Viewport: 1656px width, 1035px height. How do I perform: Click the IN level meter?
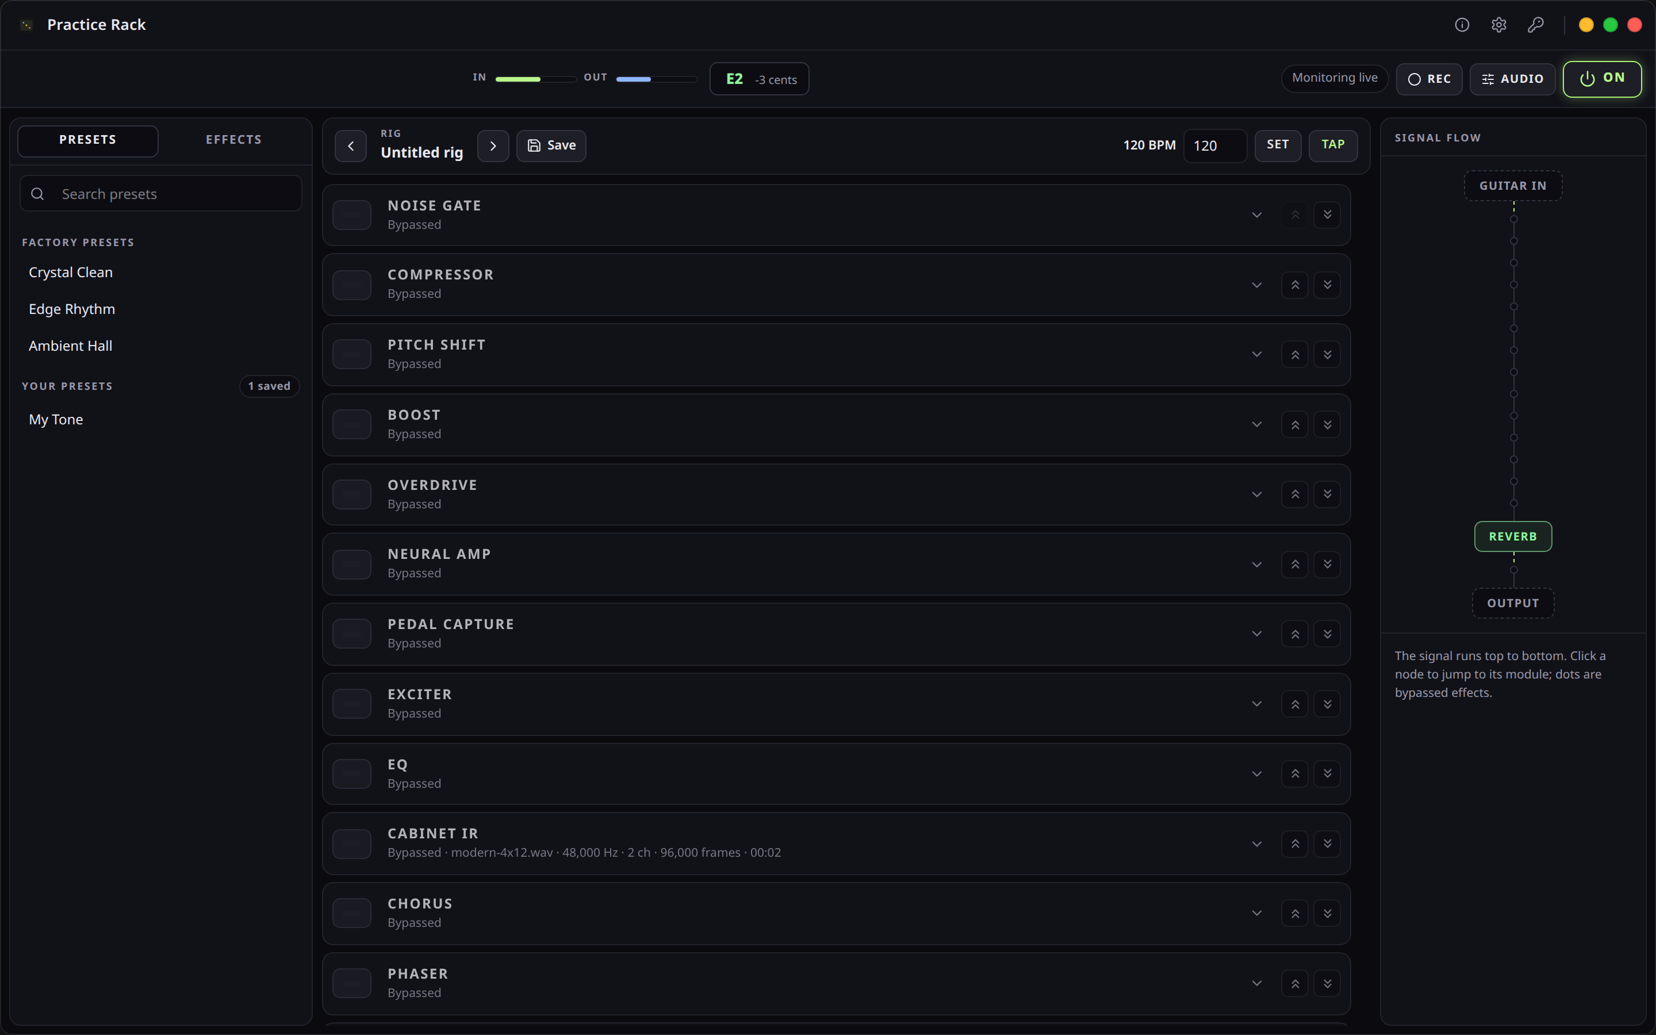pyautogui.click(x=535, y=79)
